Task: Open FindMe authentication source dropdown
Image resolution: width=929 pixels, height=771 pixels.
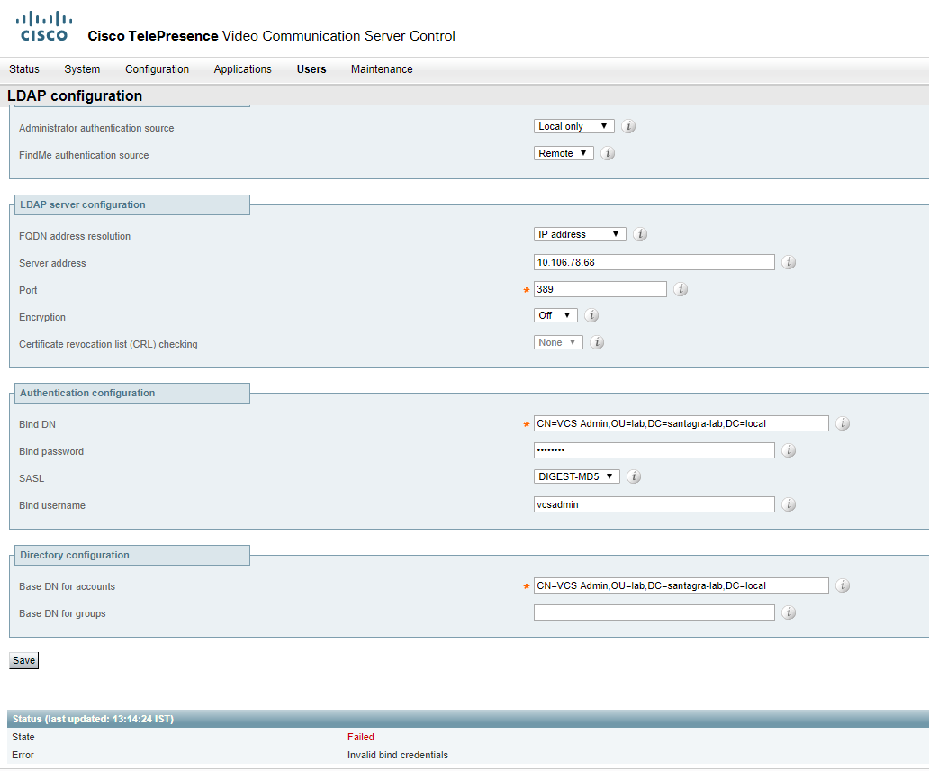Action: tap(564, 153)
